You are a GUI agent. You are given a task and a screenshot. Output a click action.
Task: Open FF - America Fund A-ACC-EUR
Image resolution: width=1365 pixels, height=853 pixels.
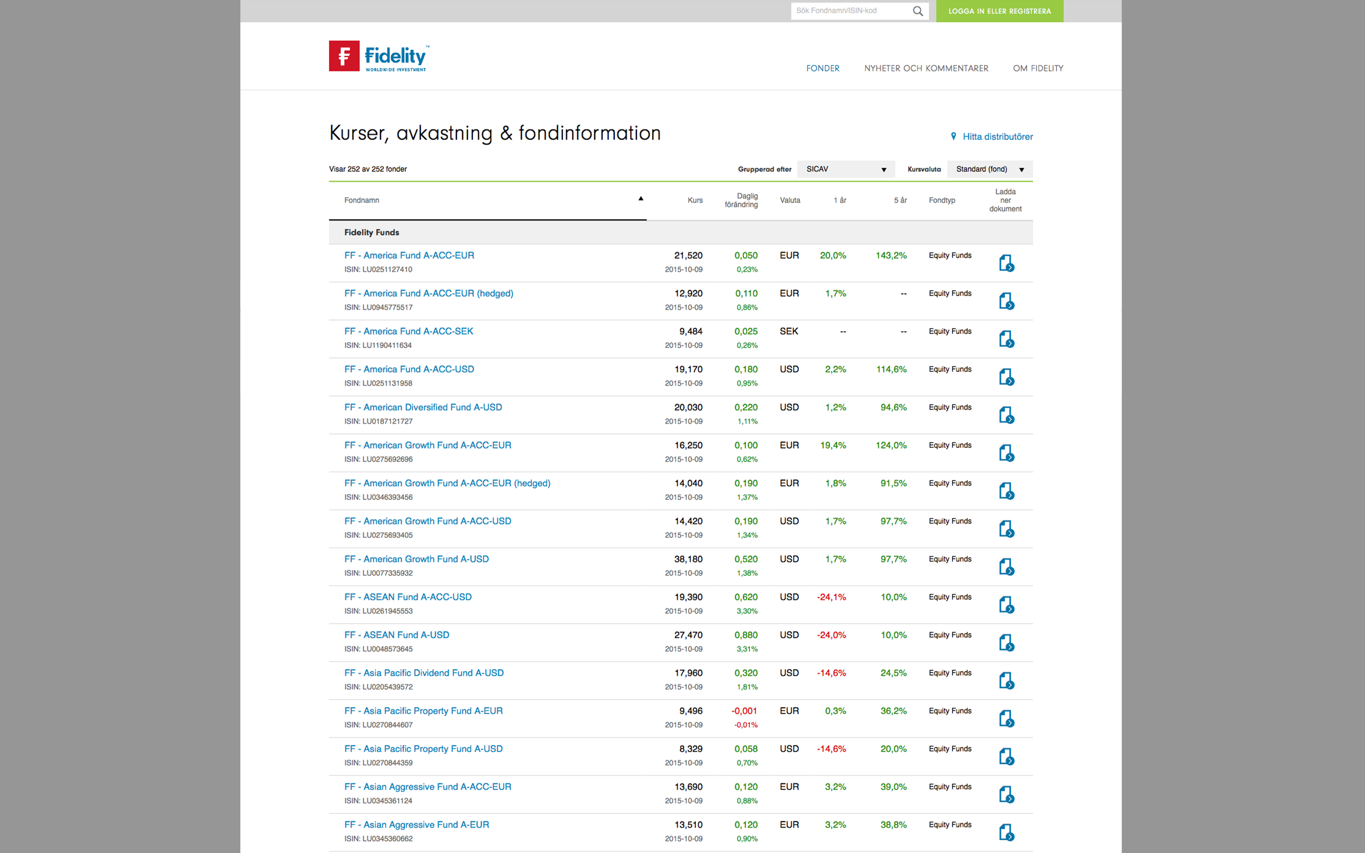(x=409, y=255)
